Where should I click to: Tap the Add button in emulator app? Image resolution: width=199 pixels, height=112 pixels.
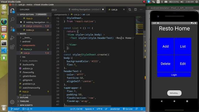point(165,46)
